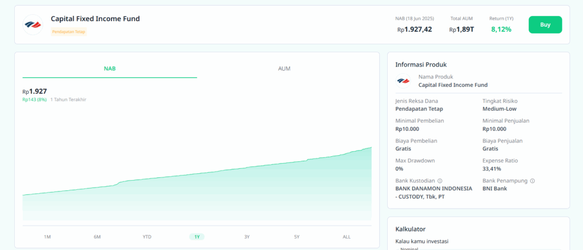Click the 8,12% one-year return value
583x250 pixels.
pyautogui.click(x=501, y=30)
